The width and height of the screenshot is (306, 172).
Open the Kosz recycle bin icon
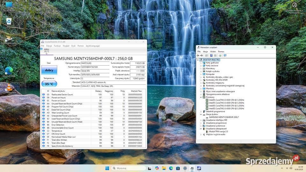pyautogui.click(x=9, y=23)
